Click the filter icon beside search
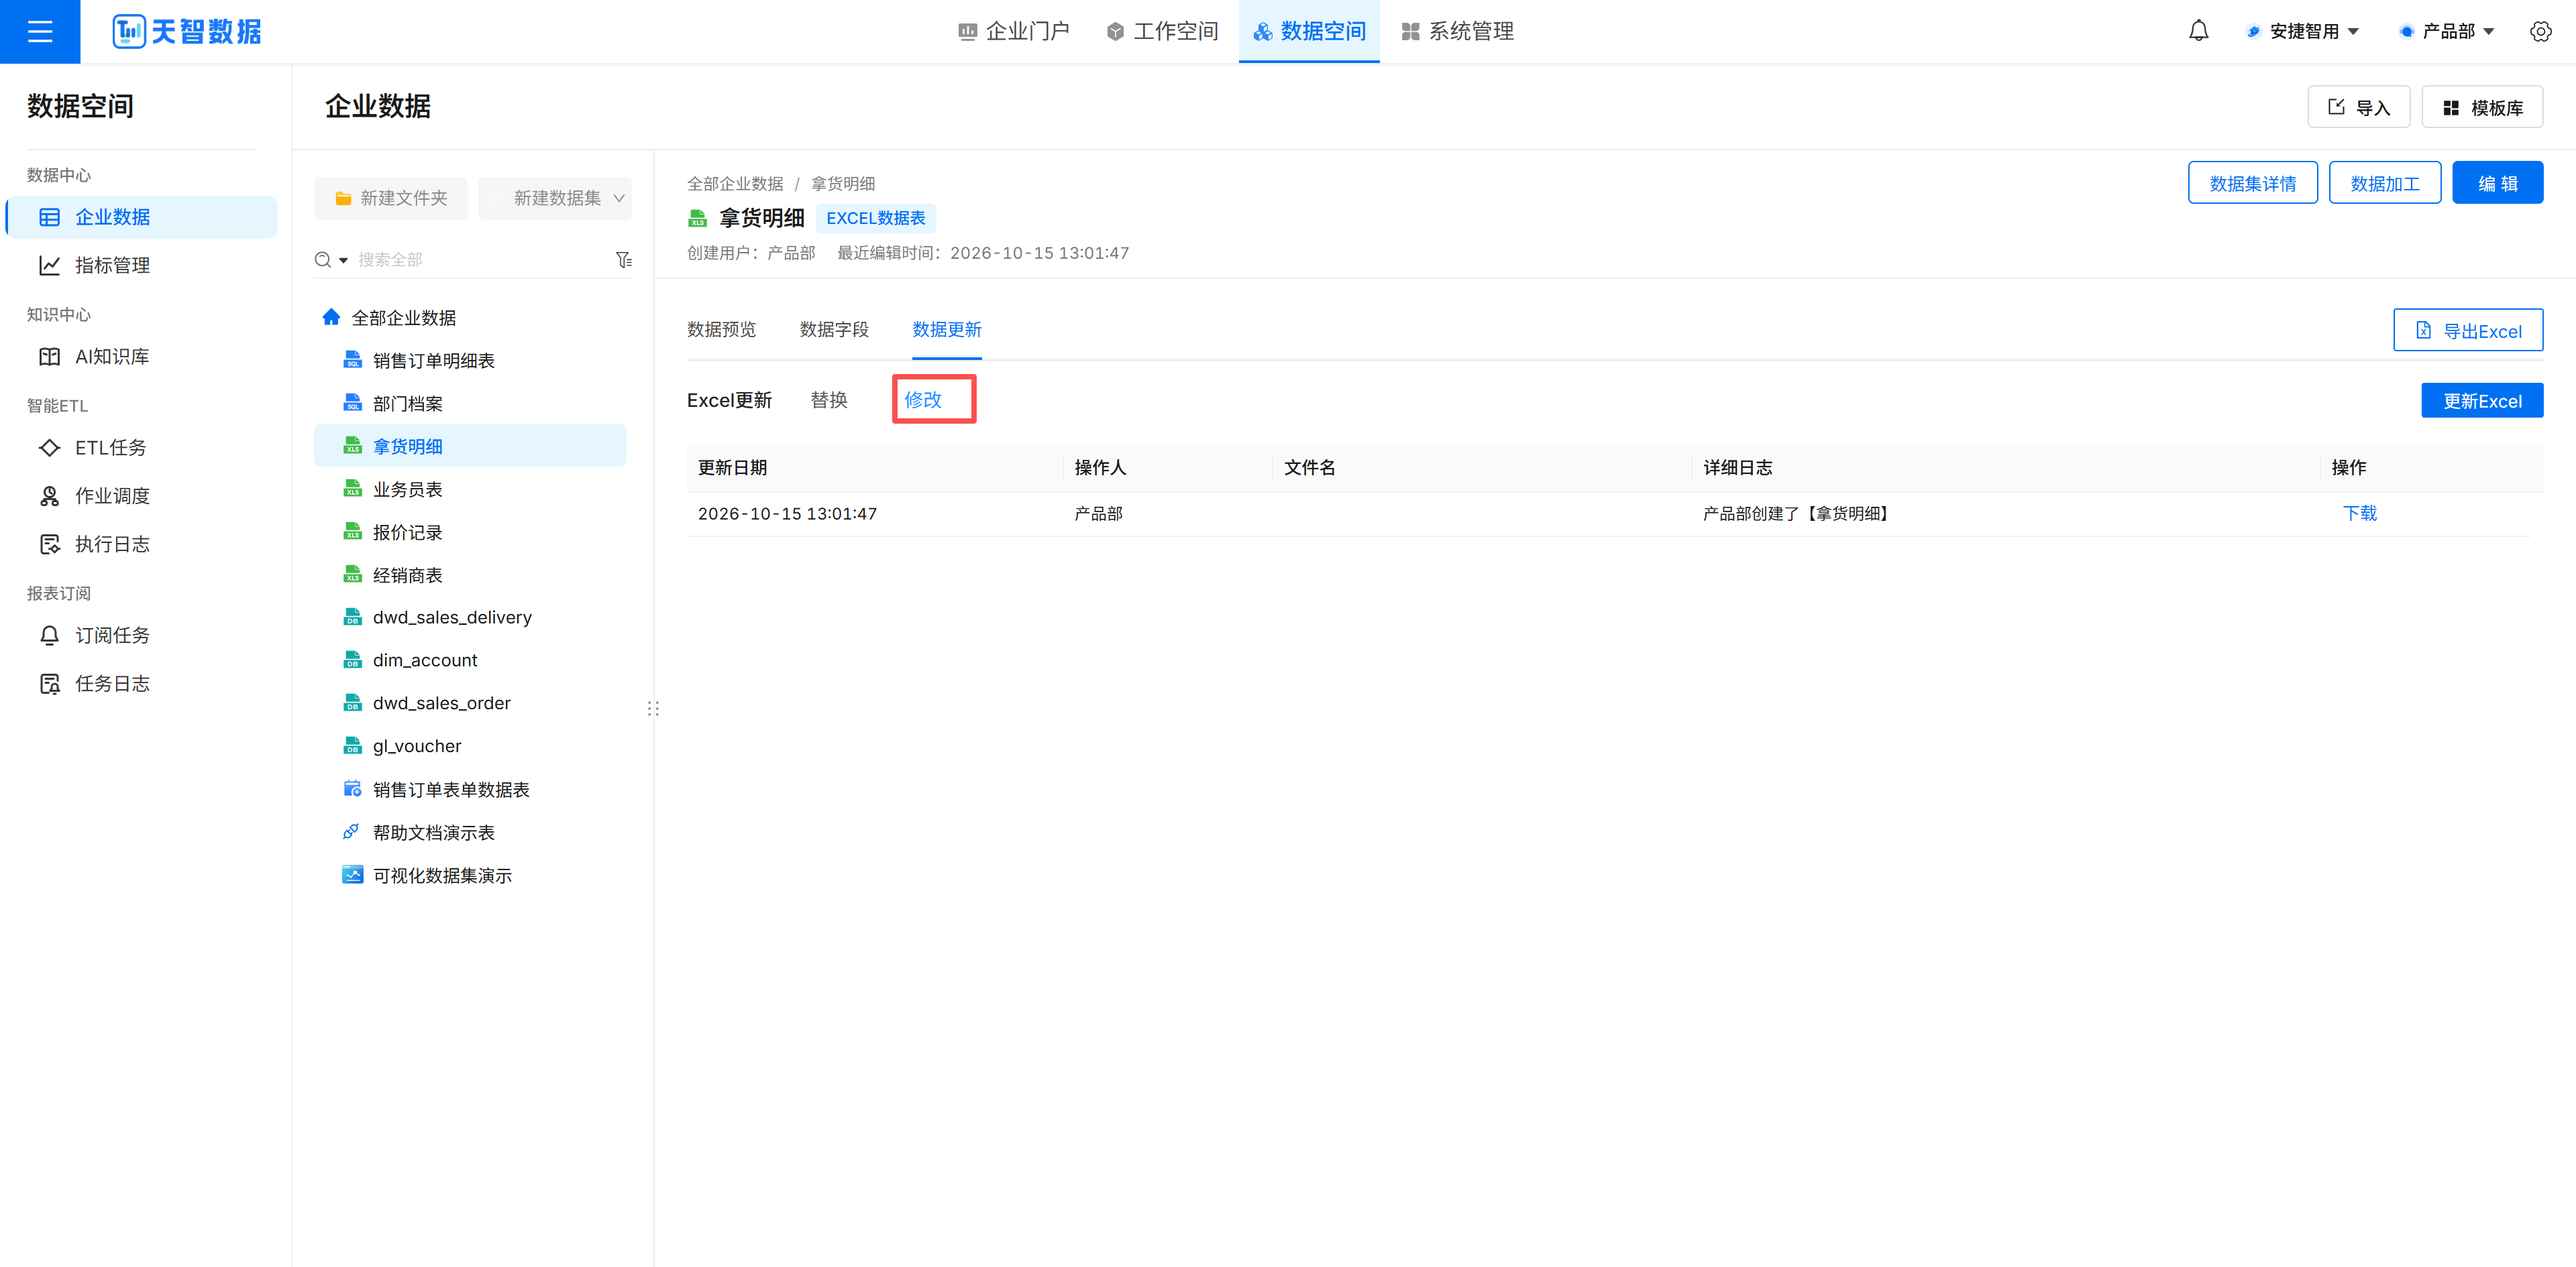The width and height of the screenshot is (2576, 1267). pos(624,260)
